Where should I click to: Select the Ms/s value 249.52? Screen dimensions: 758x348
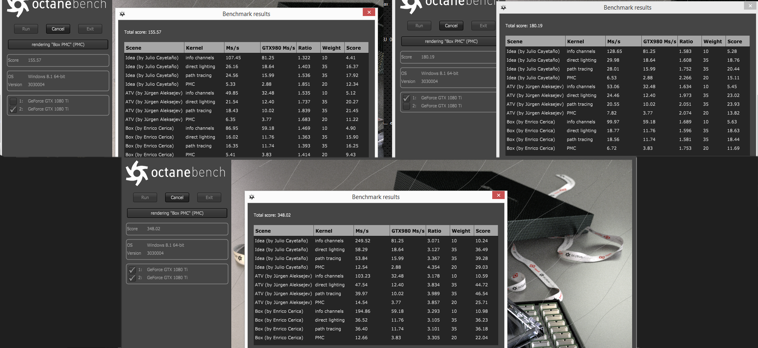[363, 241]
